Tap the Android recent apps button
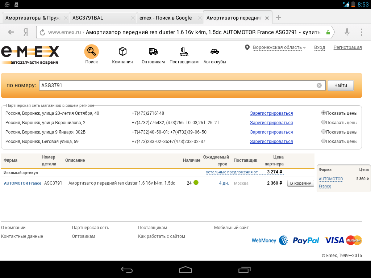This screenshot has width=371, height=278. 244,270
